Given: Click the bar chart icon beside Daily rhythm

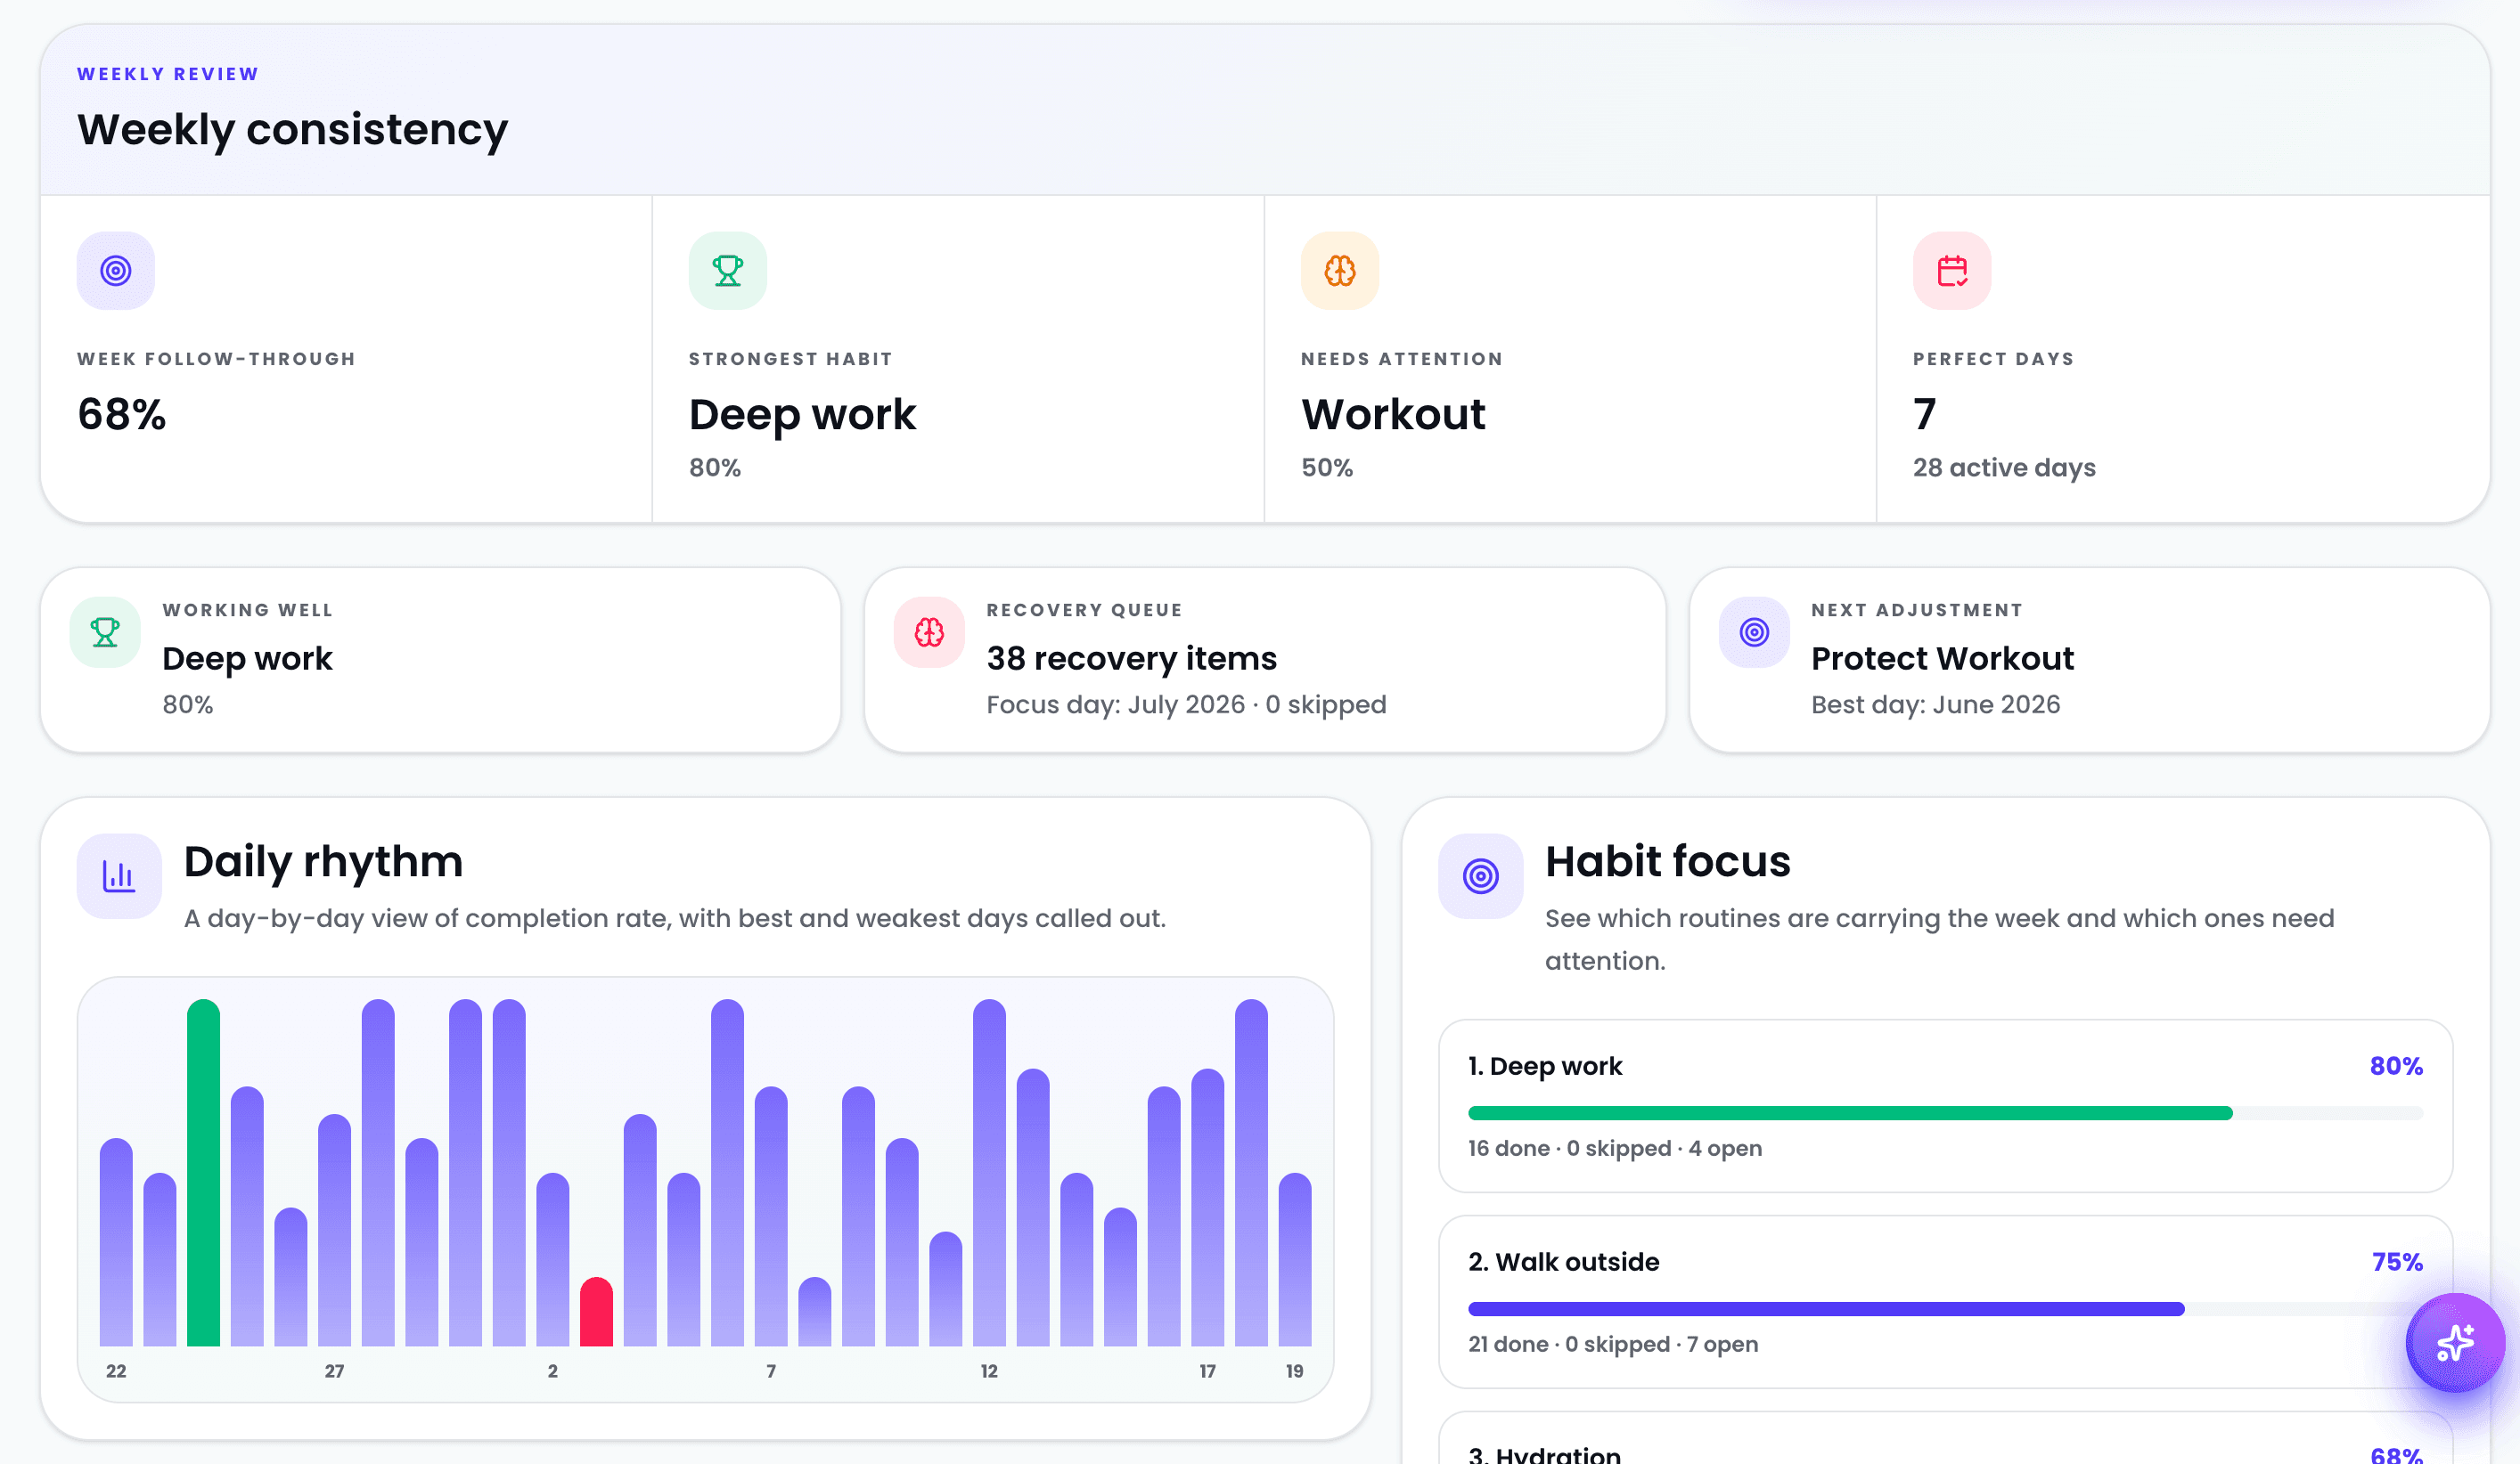Looking at the screenshot, I should pyautogui.click(x=119, y=875).
